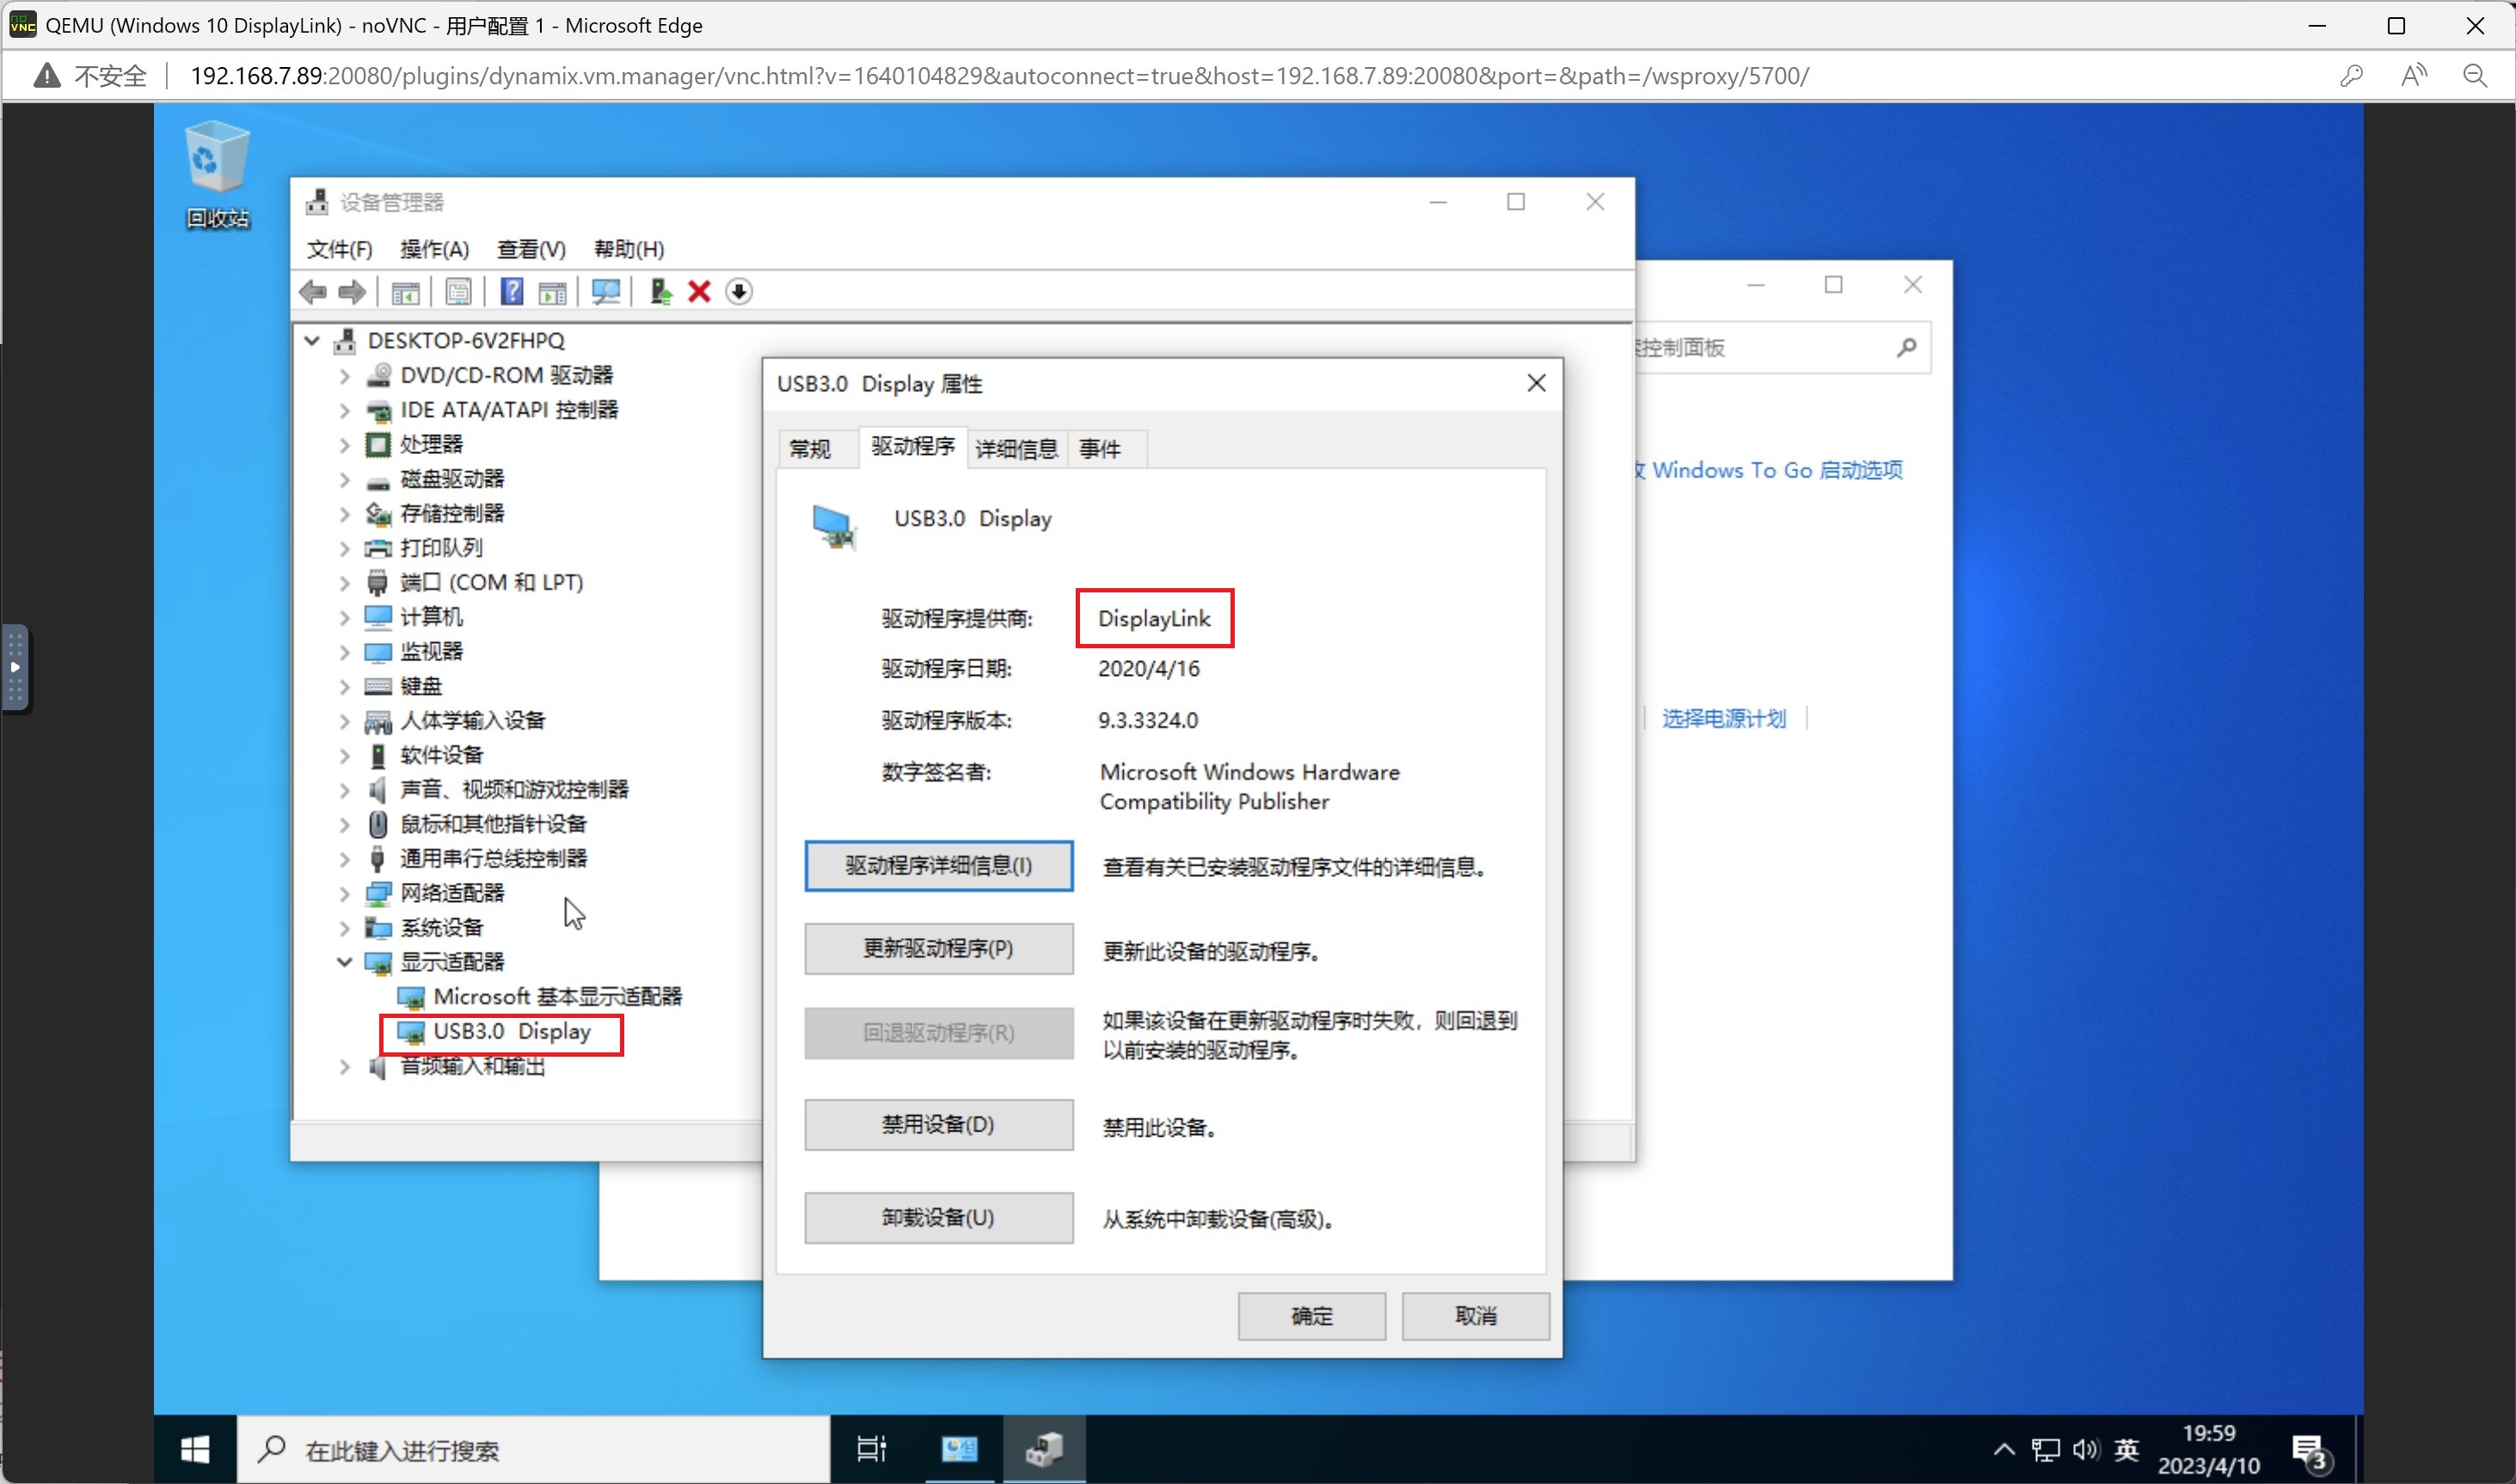Screen dimensions: 2516x1484
Task: Click the blue question mark help icon
Action: [512, 292]
